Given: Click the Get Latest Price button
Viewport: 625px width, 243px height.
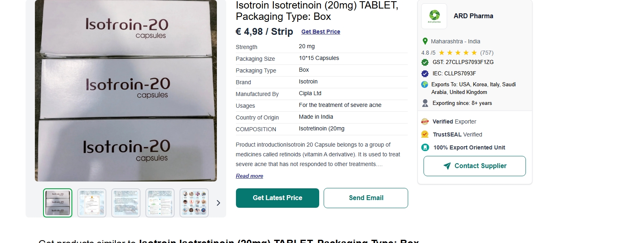Looking at the screenshot, I should coord(277,198).
